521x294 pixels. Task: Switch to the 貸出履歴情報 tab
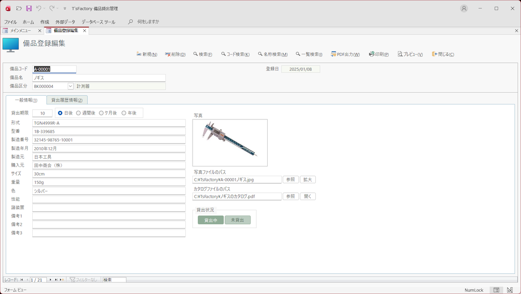coord(67,100)
